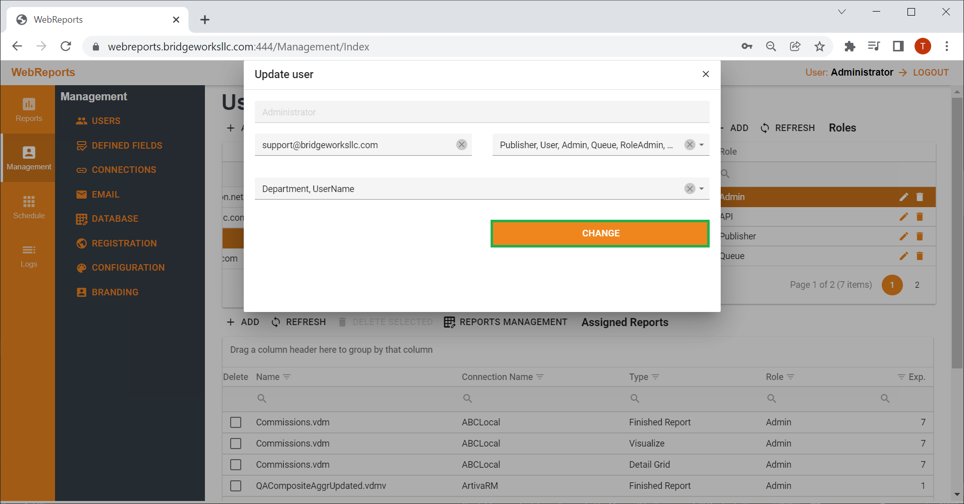Check the Commissions.vdm Finished Report row checkbox
The width and height of the screenshot is (964, 504).
[x=236, y=422]
